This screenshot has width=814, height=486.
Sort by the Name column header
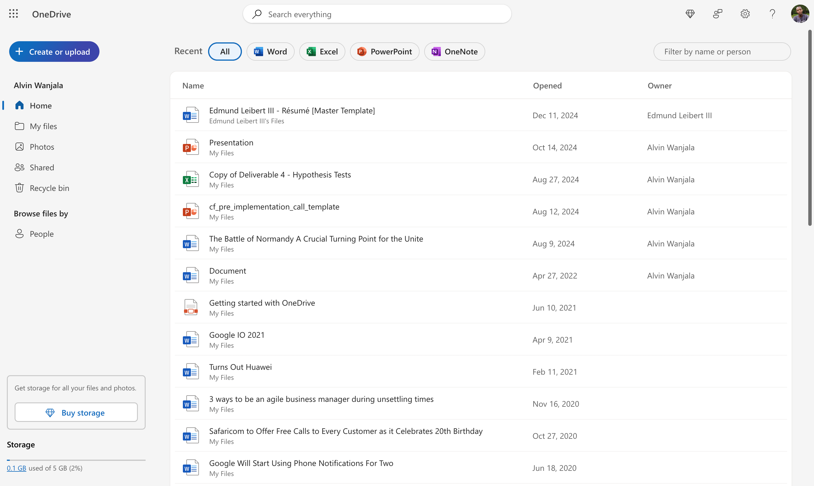[x=193, y=86]
